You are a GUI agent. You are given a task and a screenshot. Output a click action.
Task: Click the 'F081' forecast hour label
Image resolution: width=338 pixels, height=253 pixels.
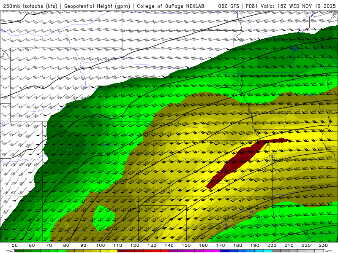click(x=252, y=6)
